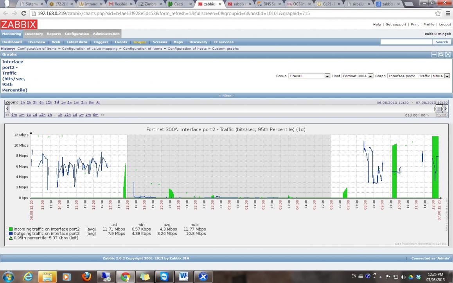The height and width of the screenshot is (283, 453).
Task: Reload the page with the browser refresh icon
Action: pos(23,13)
